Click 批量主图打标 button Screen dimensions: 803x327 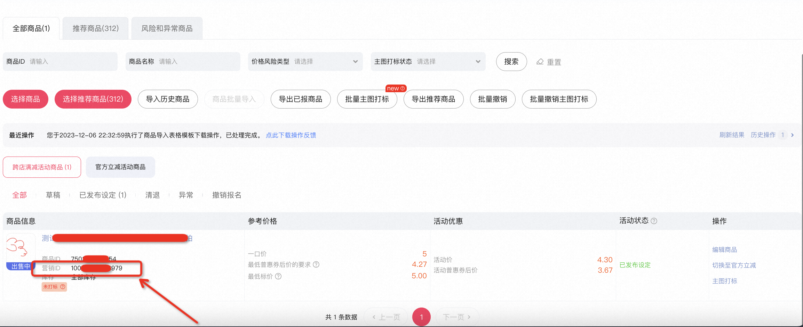click(x=367, y=99)
